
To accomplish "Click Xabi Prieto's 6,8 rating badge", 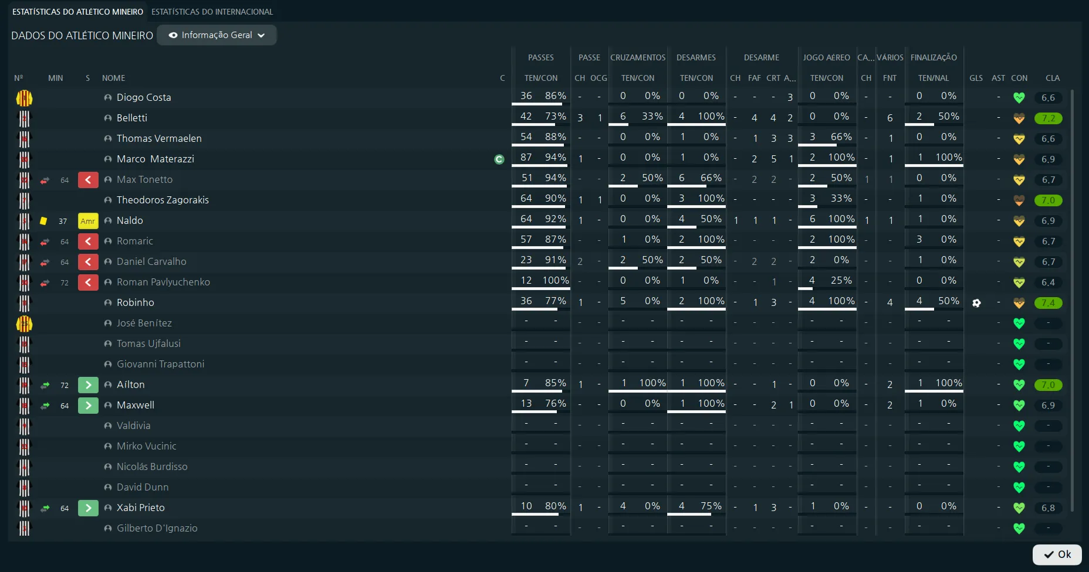I will pos(1048,508).
